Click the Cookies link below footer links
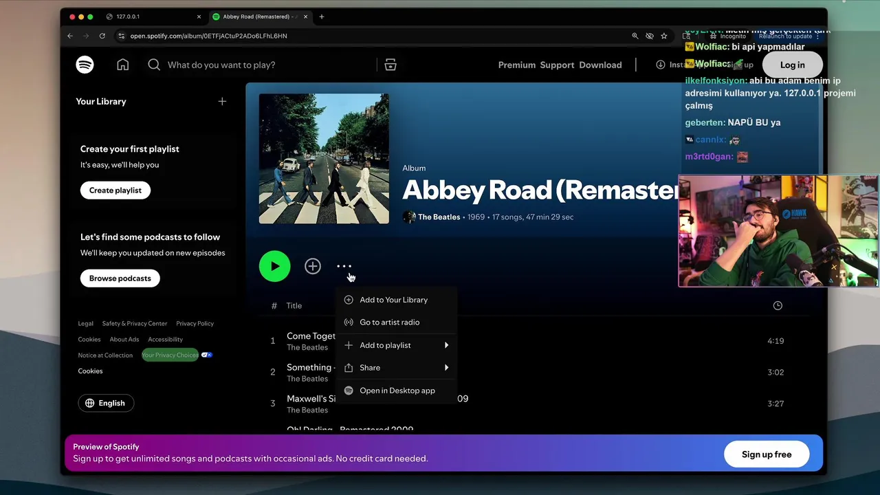880x495 pixels. 90,371
